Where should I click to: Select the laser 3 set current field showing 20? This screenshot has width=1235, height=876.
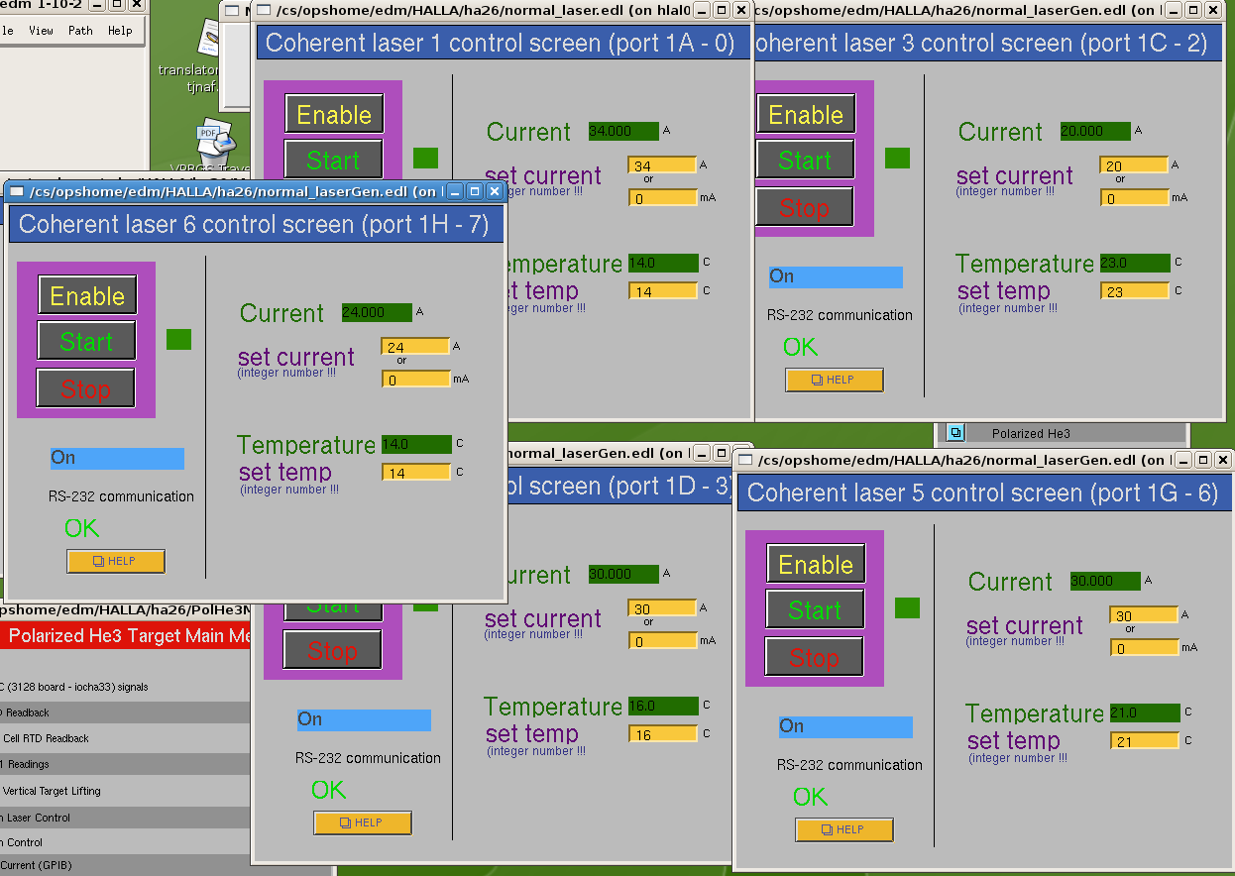[1134, 165]
